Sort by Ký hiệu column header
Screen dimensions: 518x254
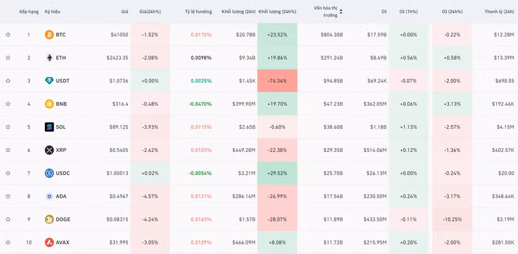pos(52,11)
